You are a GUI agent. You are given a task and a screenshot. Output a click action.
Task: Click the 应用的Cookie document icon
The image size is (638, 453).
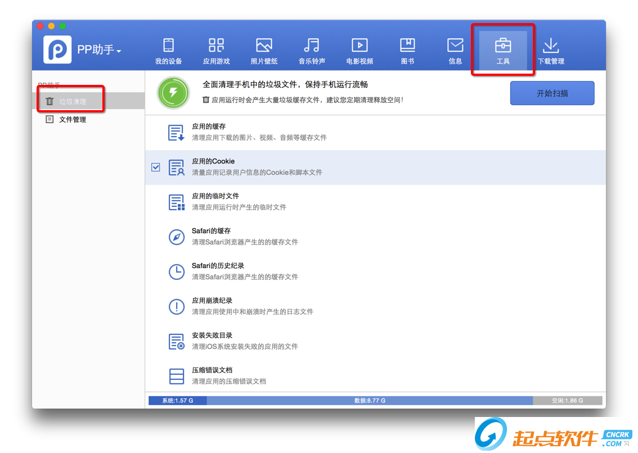click(x=176, y=167)
